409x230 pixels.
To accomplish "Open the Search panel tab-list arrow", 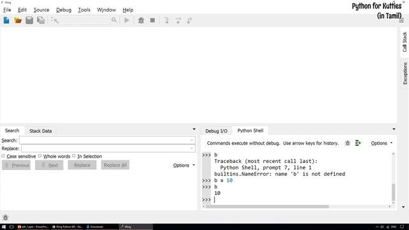I will click(x=194, y=129).
